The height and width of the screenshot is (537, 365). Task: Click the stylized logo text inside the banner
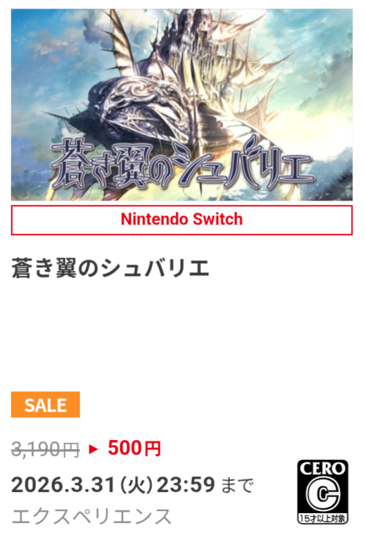(x=181, y=165)
